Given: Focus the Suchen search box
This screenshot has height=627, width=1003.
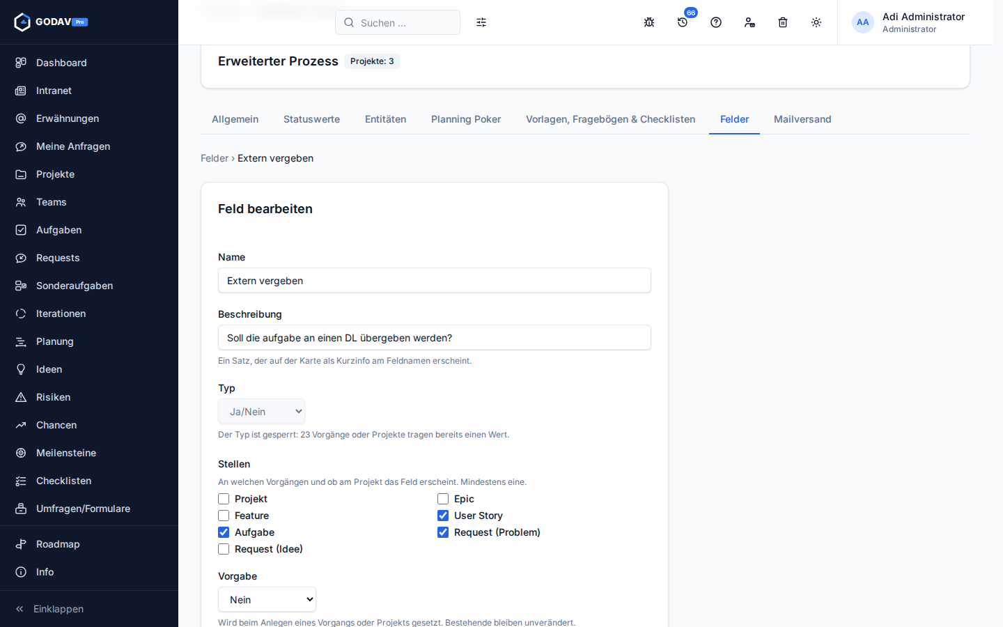Looking at the screenshot, I should (398, 22).
